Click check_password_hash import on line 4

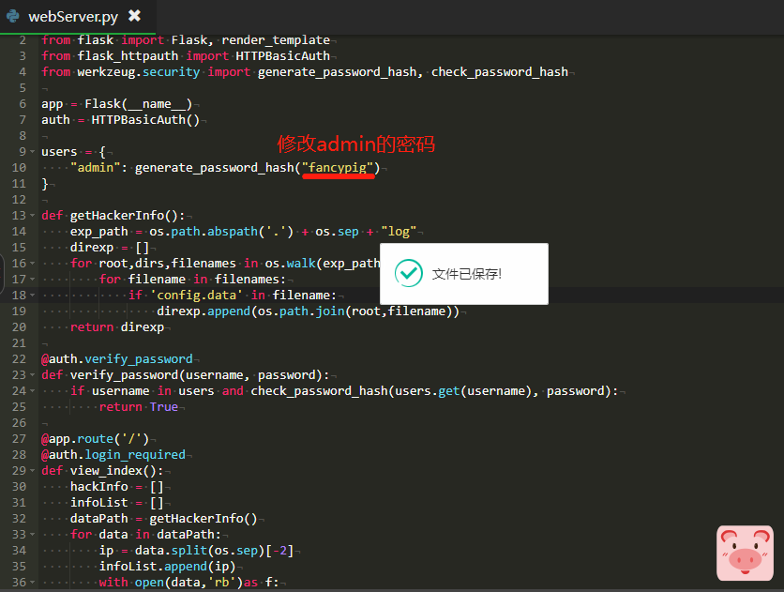pyautogui.click(x=500, y=72)
